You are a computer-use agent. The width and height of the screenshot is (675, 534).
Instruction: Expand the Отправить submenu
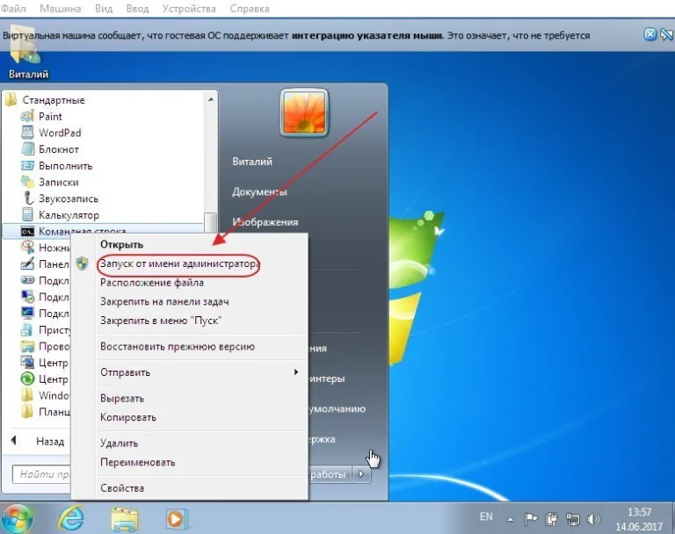click(202, 372)
